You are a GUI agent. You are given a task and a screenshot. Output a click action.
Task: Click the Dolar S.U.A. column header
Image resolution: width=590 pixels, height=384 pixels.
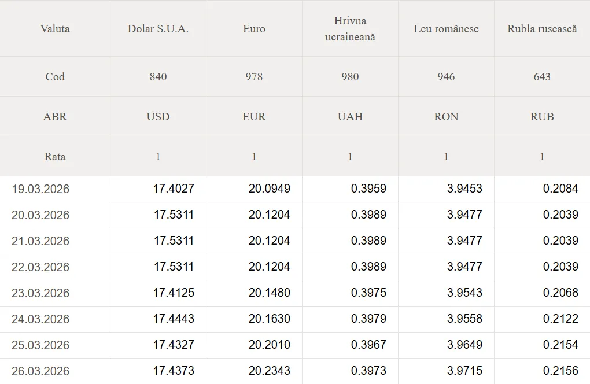point(158,29)
